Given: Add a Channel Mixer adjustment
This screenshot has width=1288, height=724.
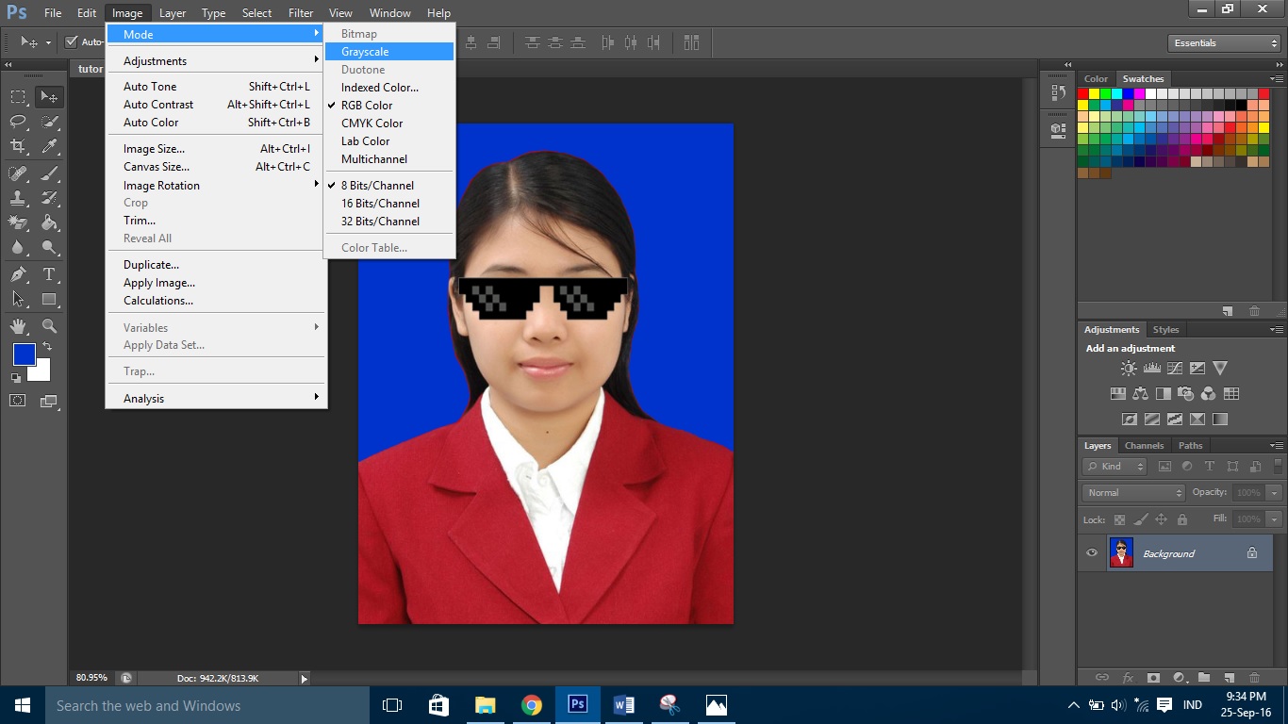Looking at the screenshot, I should (x=1208, y=394).
